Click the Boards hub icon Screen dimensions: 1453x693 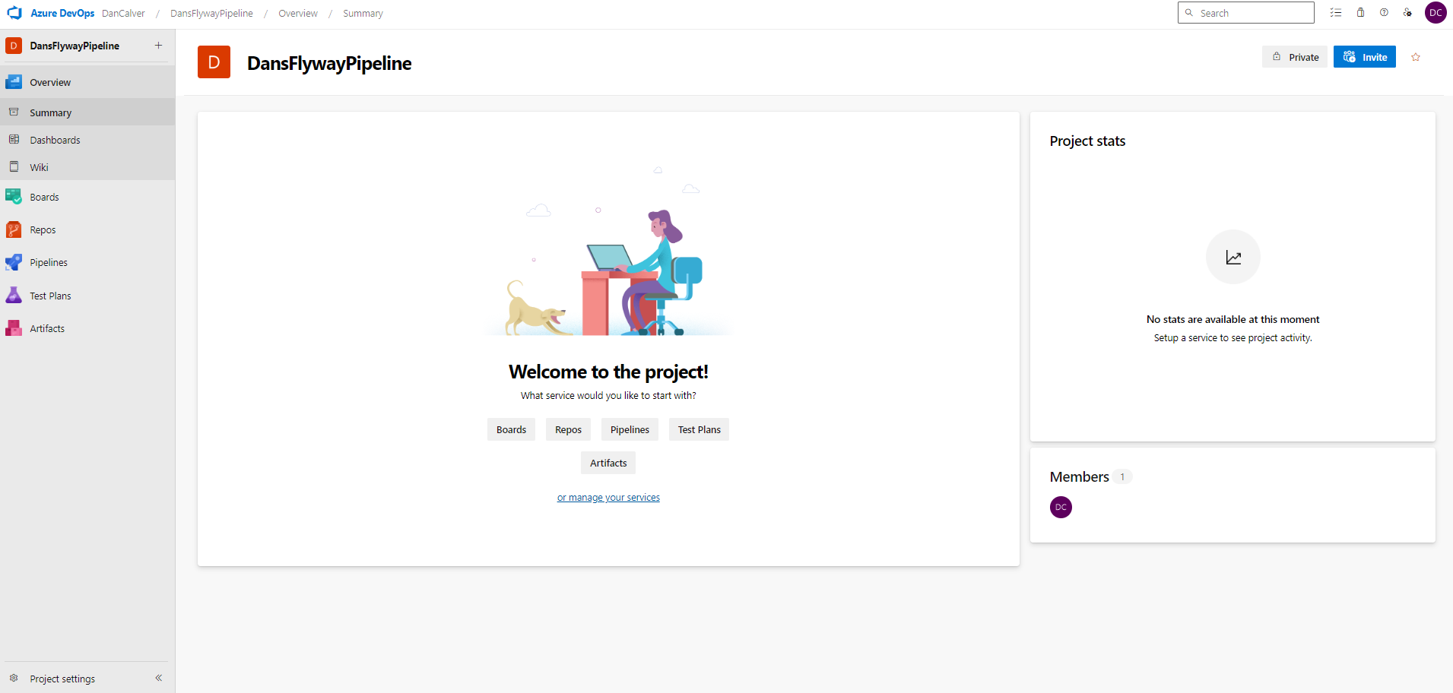(14, 197)
